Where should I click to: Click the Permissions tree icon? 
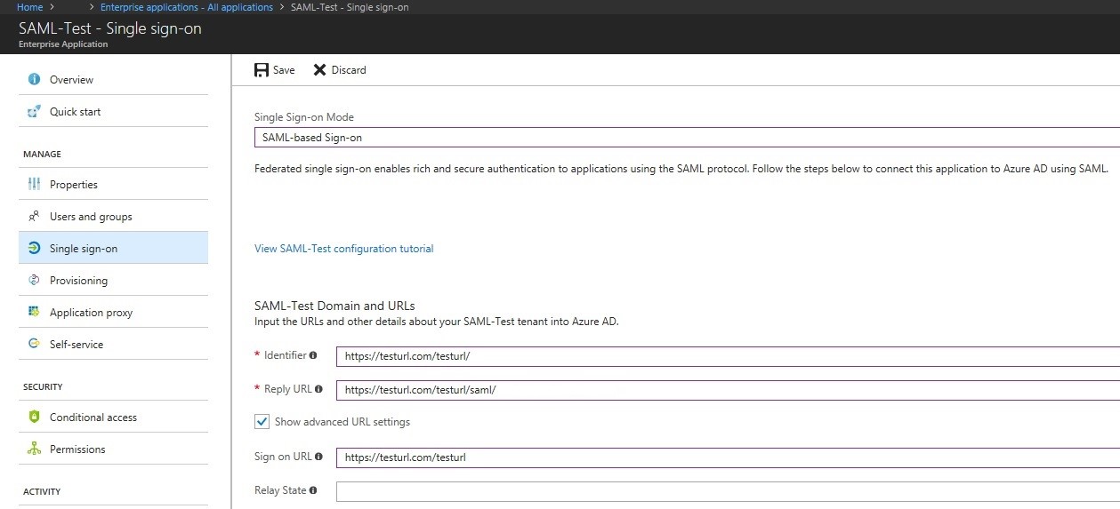pos(34,449)
